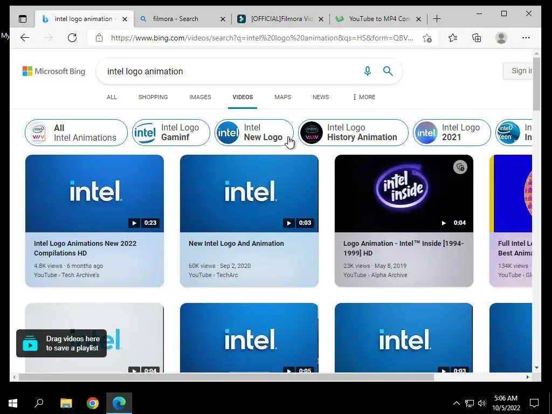Open the network tray icon
This screenshot has height=414, width=552.
point(470,403)
